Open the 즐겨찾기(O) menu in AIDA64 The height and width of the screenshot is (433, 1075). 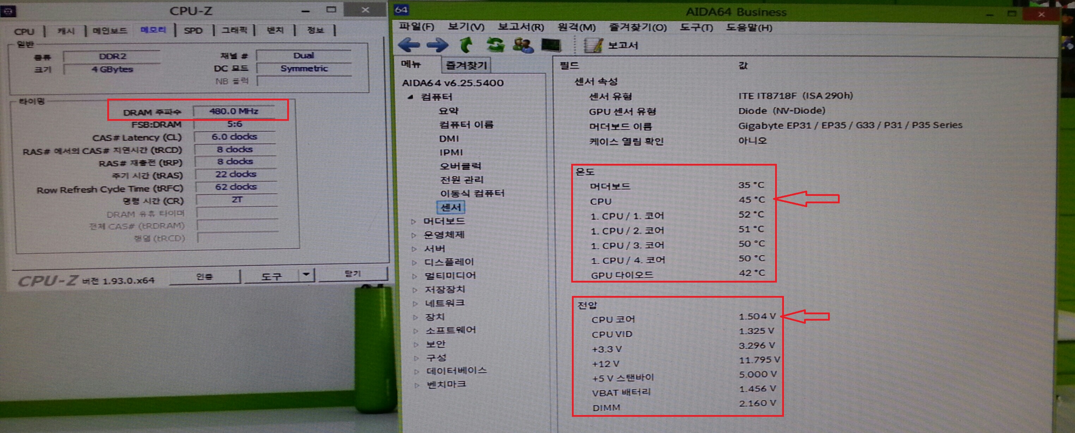[x=638, y=27]
